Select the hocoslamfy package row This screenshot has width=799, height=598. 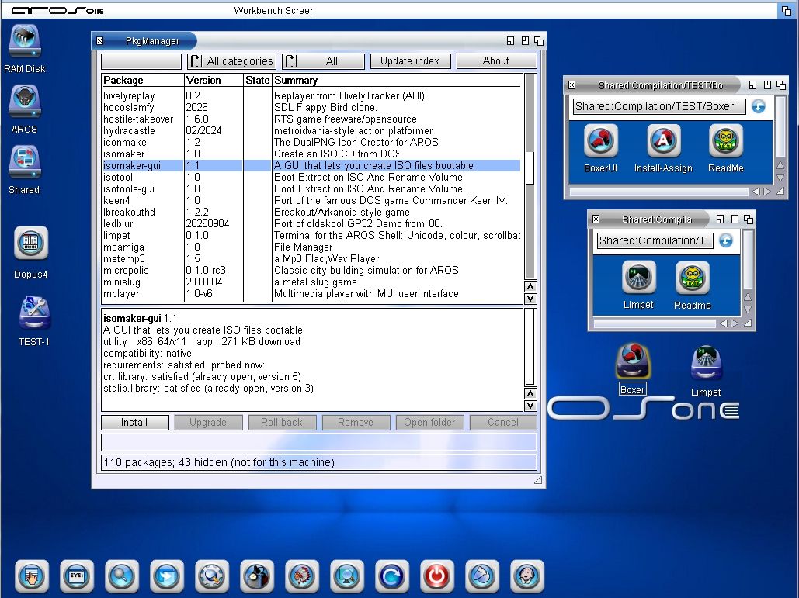(x=311, y=107)
